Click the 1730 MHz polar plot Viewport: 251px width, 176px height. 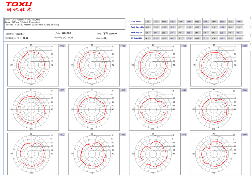click(94, 65)
